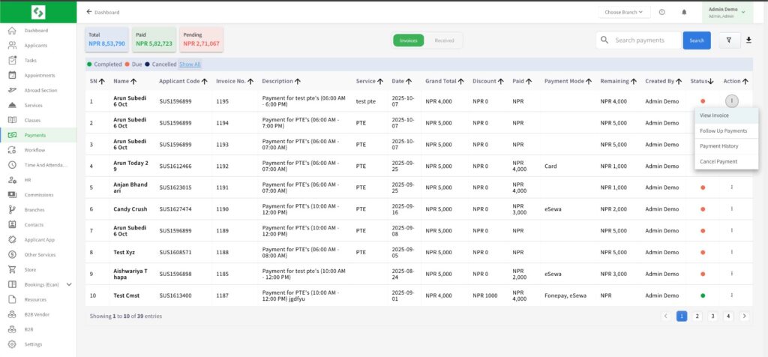Open Settings in the sidebar
The width and height of the screenshot is (768, 357).
[x=33, y=344]
